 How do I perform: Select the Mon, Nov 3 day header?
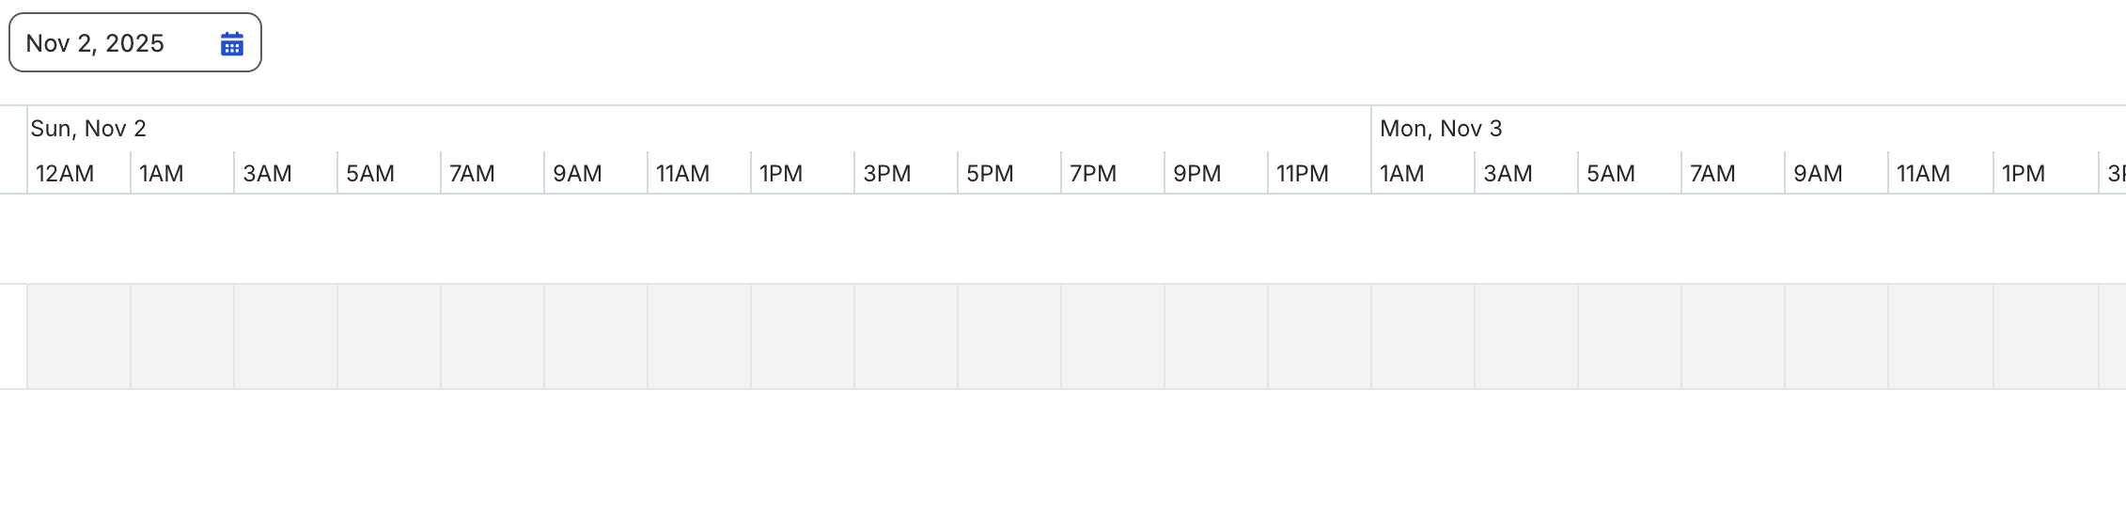pos(1441,129)
